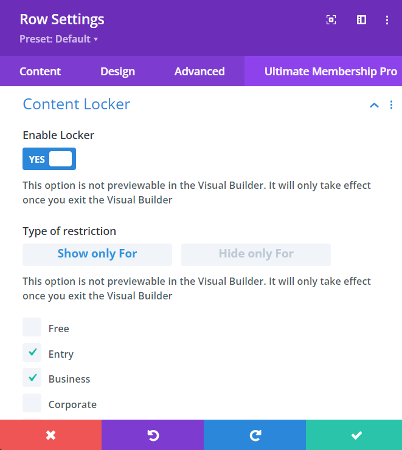Click the split sidebar layout icon
The width and height of the screenshot is (402, 450).
361,20
